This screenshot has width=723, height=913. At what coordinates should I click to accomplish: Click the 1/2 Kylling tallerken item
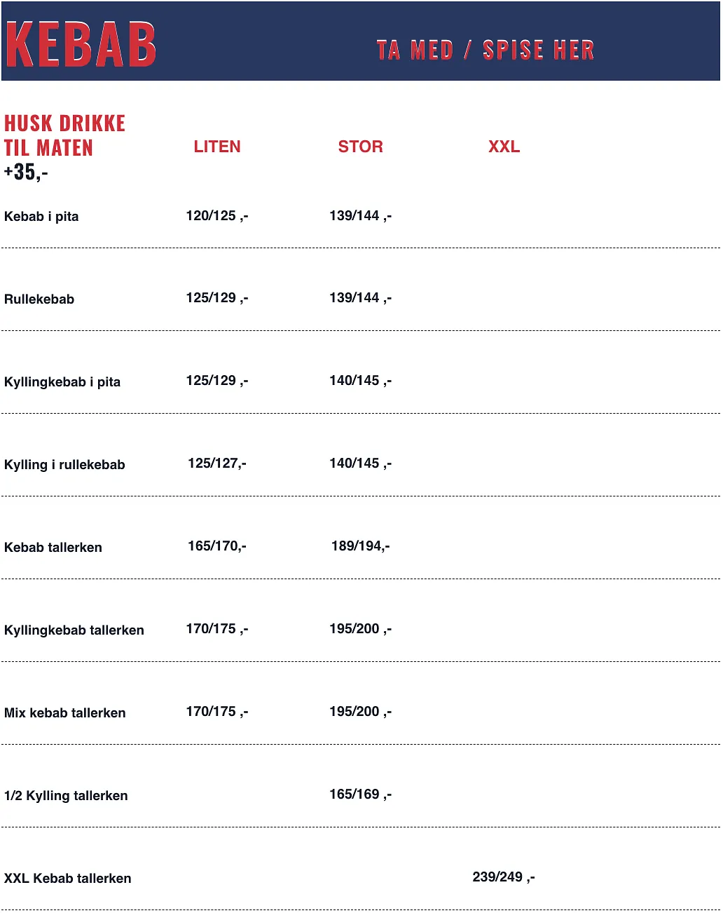(66, 796)
